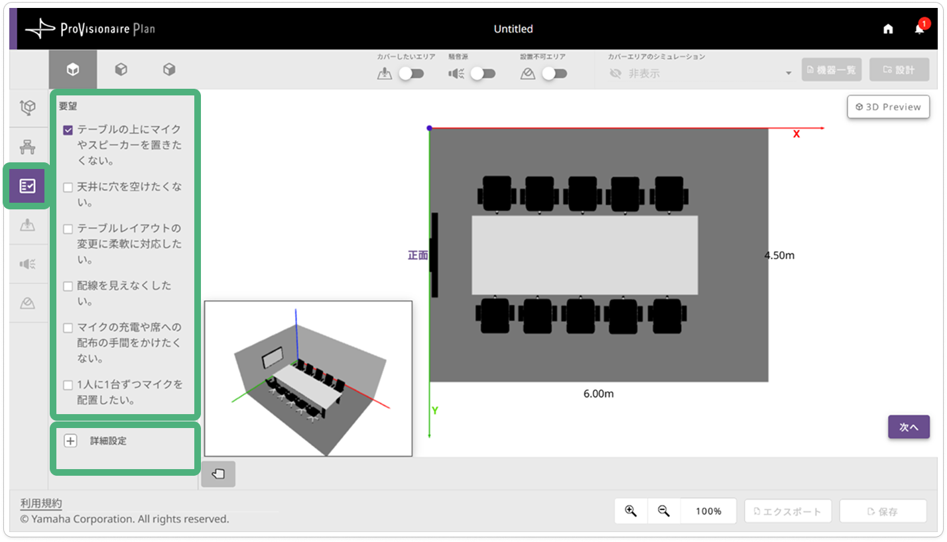Toggle 設置不可エリア switch
This screenshot has width=947, height=542.
pos(554,74)
